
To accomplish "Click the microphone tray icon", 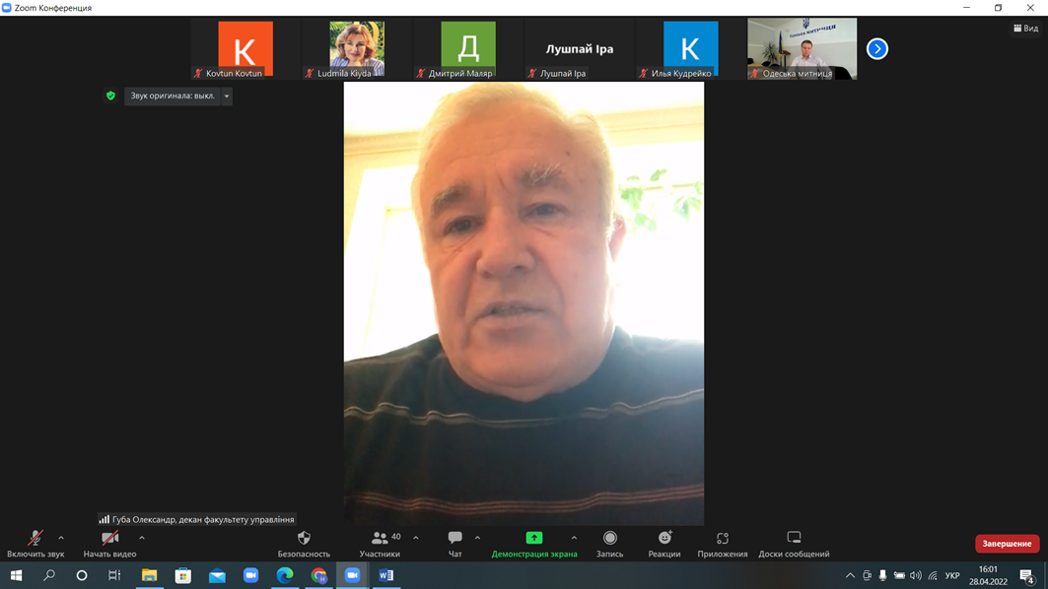I will [883, 575].
